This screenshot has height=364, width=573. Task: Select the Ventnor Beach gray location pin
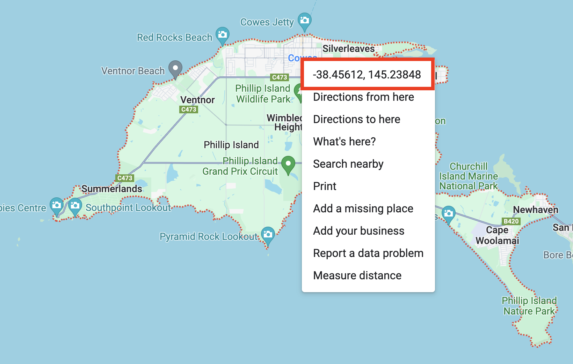[x=175, y=69]
